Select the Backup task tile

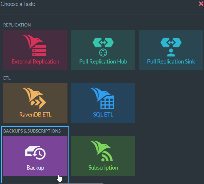click(35, 156)
